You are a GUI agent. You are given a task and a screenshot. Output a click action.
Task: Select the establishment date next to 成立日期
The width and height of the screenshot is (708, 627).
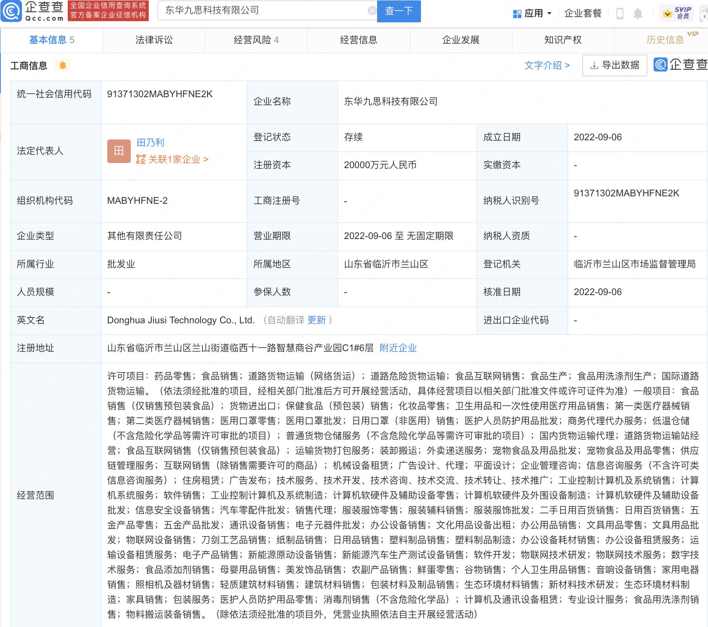(x=598, y=137)
